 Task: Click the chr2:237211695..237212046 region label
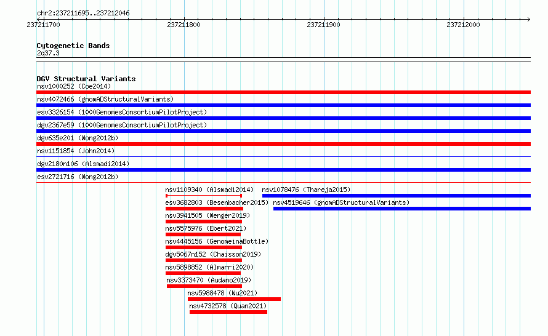point(83,14)
